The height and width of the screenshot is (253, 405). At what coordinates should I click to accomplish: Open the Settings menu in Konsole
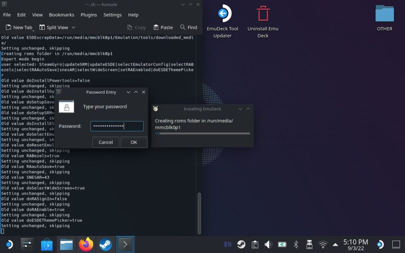point(112,15)
